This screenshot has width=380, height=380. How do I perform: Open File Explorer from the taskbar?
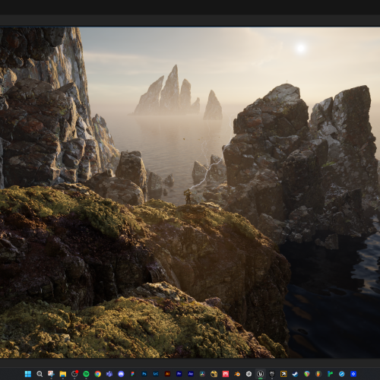pos(63,374)
